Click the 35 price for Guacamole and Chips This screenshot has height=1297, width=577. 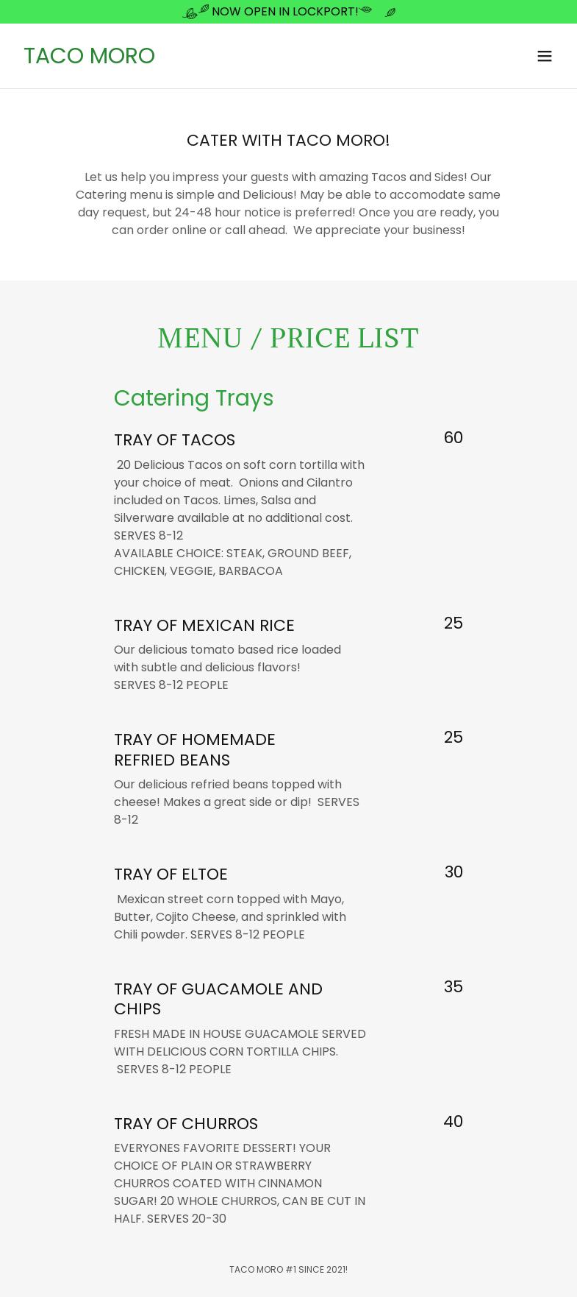[x=453, y=987]
